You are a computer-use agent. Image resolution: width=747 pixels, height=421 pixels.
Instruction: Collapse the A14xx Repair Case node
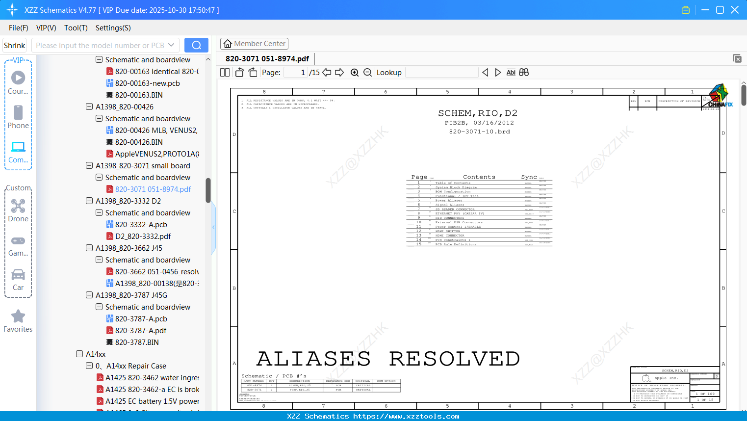coord(89,366)
